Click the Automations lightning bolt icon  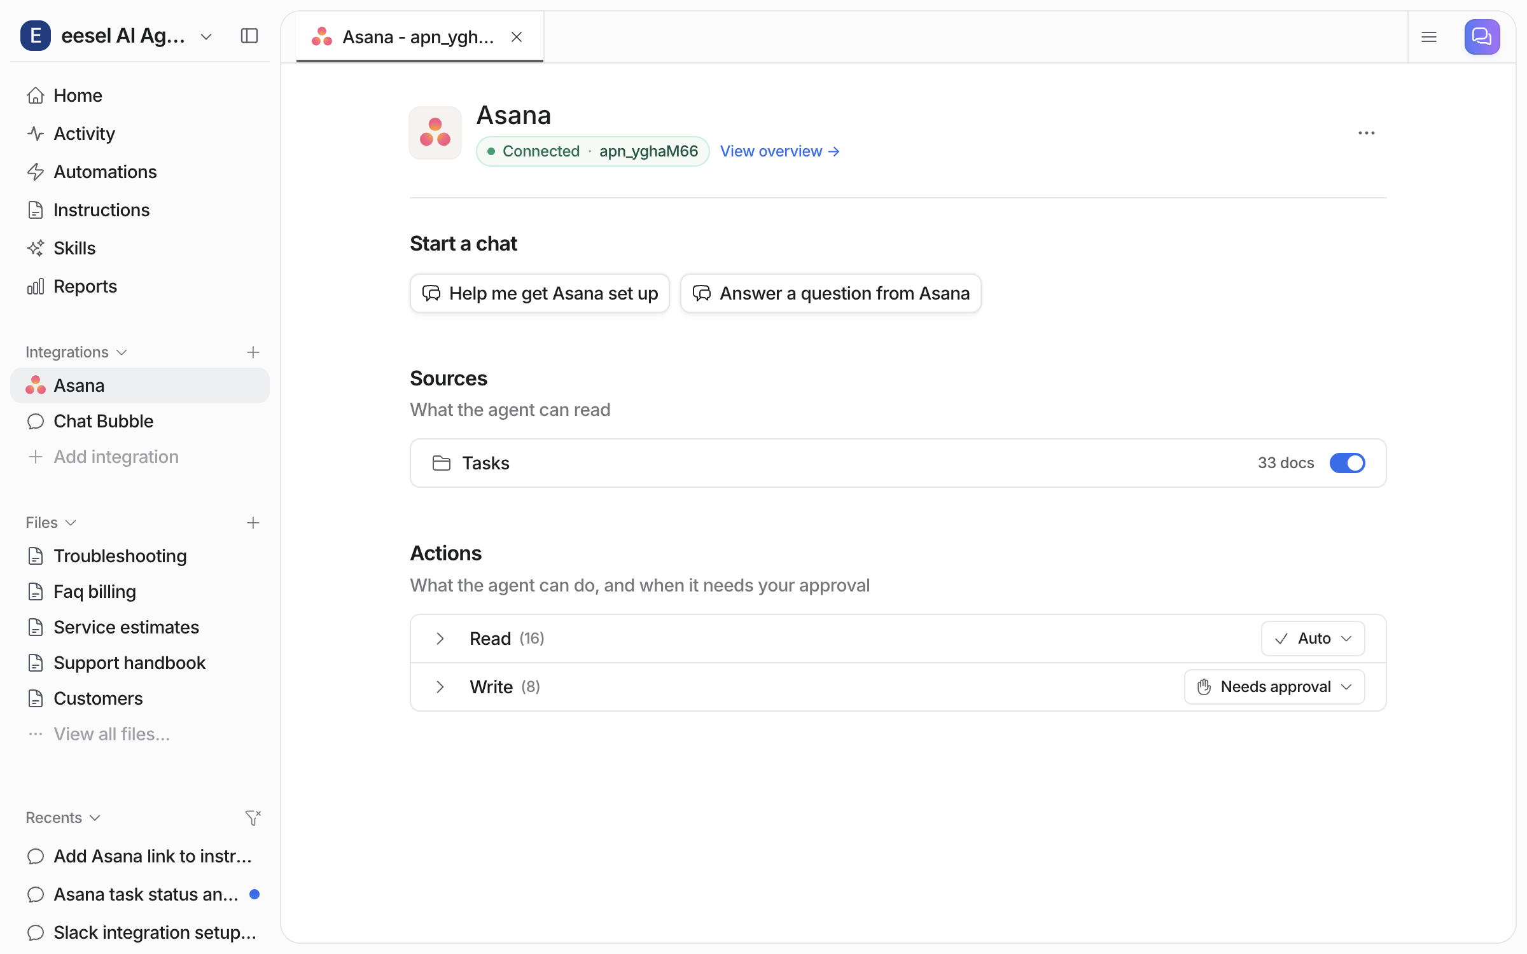[36, 172]
